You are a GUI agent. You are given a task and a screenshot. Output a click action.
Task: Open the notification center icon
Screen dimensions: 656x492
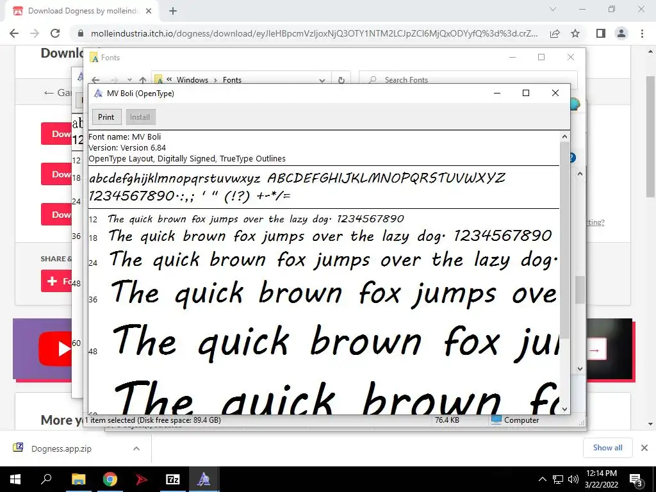pyautogui.click(x=635, y=480)
